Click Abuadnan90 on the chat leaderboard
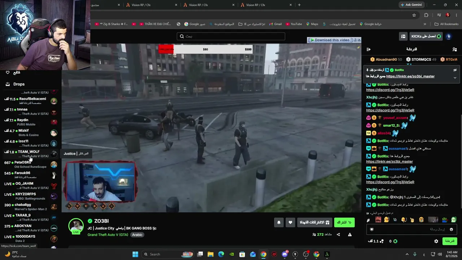Image resolution: width=462 pixels, height=260 pixels. pos(386,59)
